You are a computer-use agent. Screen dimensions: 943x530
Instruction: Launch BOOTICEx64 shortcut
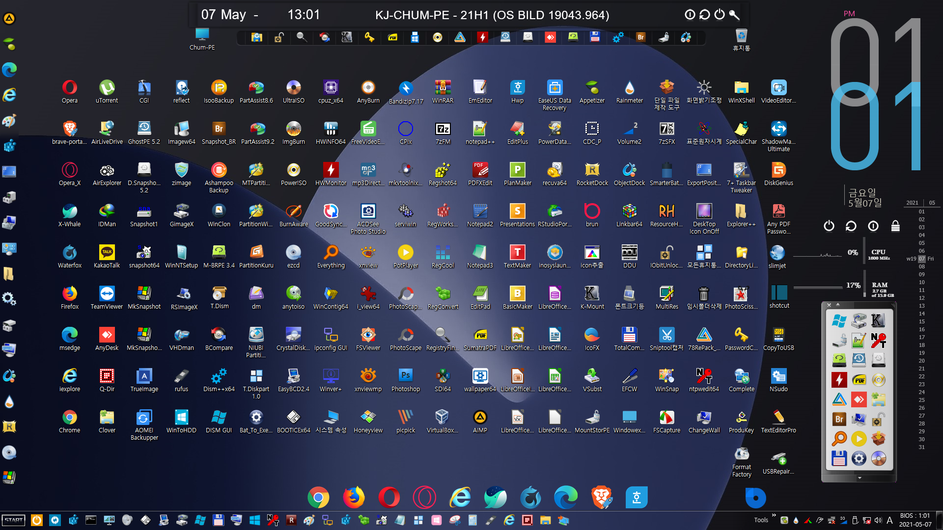coord(293,421)
